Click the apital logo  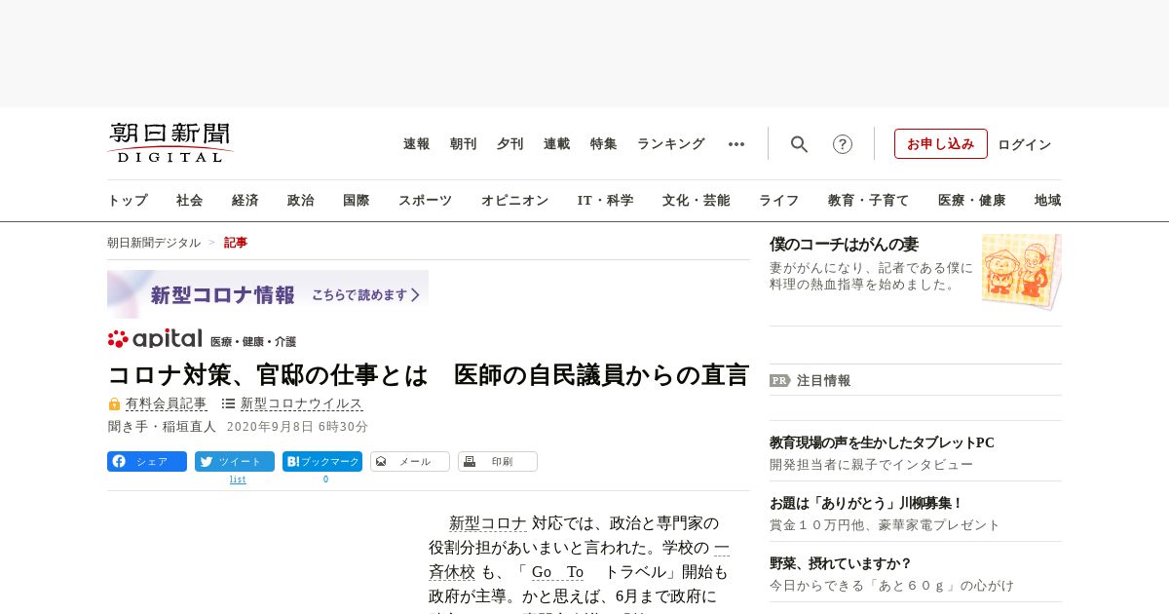(x=156, y=339)
